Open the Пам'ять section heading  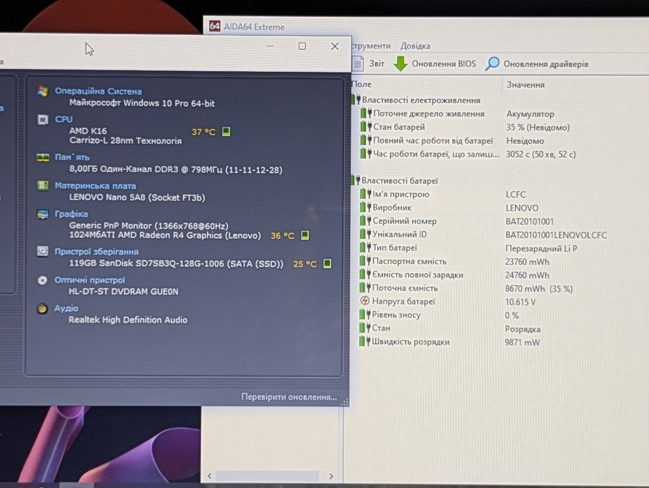click(72, 157)
